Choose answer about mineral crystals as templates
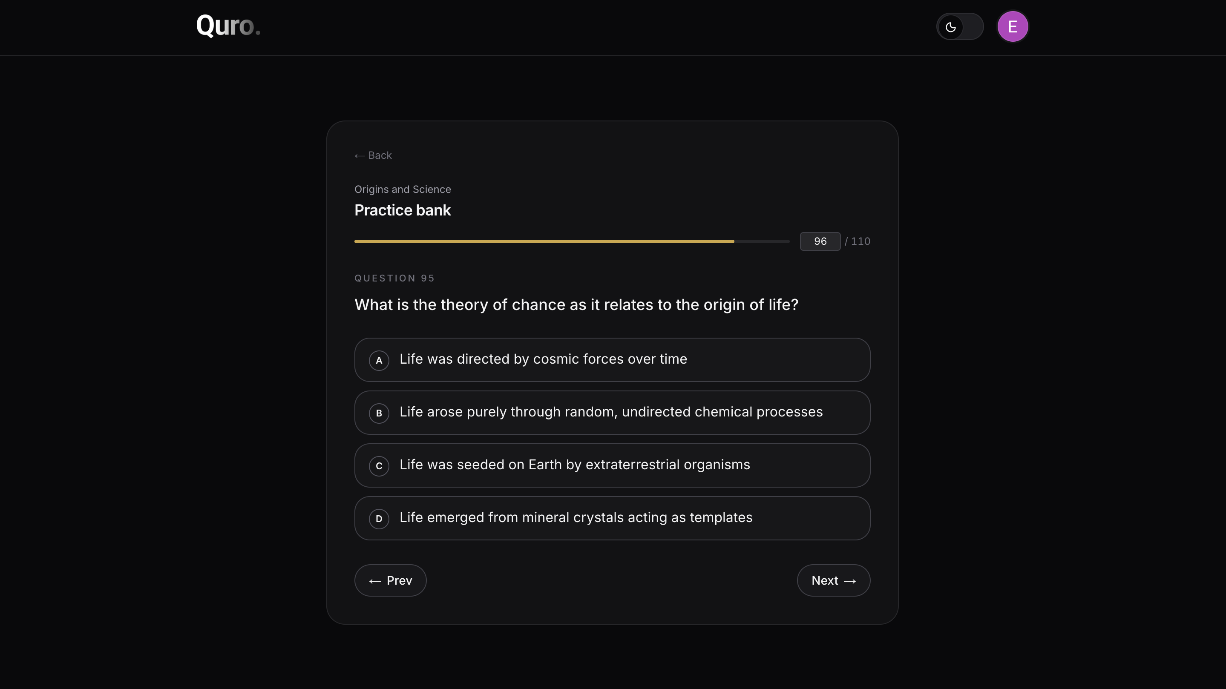This screenshot has height=689, width=1226. tap(612, 518)
